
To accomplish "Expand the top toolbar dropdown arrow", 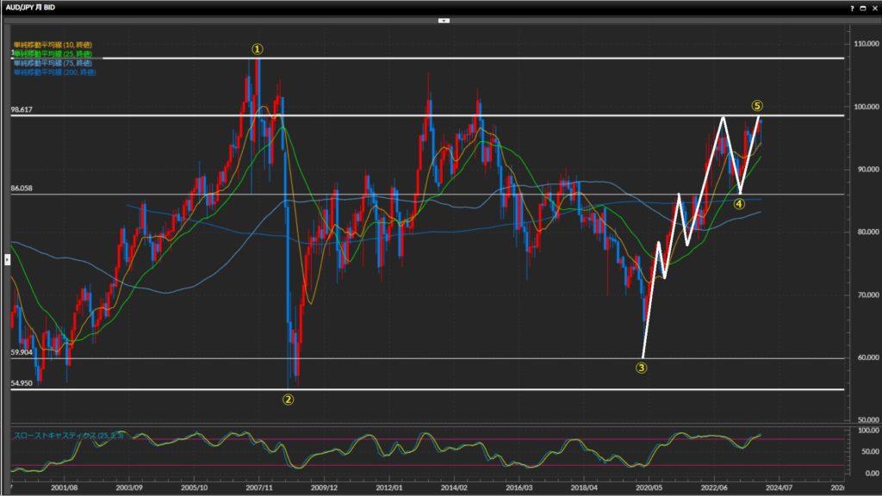I will pos(444,19).
